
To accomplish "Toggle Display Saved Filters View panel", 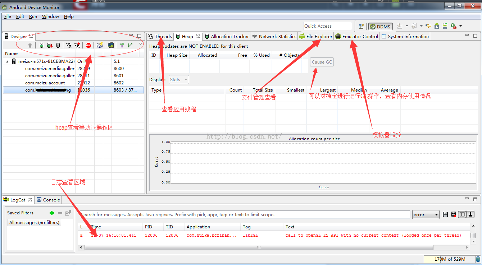I will point(462,214).
